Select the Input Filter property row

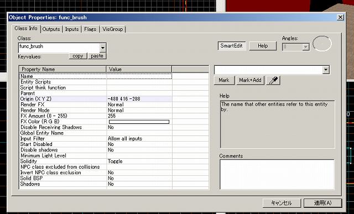tap(96, 139)
